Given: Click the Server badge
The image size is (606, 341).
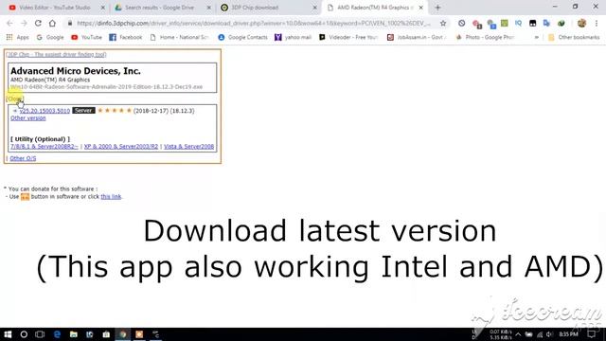Looking at the screenshot, I should click(x=83, y=111).
